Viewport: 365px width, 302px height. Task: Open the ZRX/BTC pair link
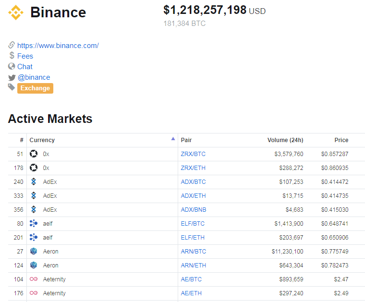coord(193,154)
